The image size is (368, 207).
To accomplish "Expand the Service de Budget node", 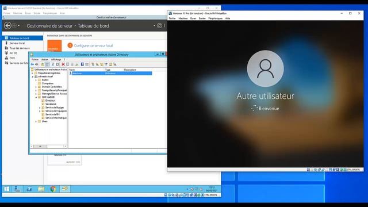I will (40, 108).
